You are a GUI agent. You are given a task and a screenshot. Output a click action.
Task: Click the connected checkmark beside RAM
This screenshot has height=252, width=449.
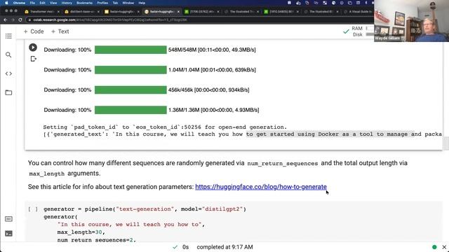pos(346,31)
